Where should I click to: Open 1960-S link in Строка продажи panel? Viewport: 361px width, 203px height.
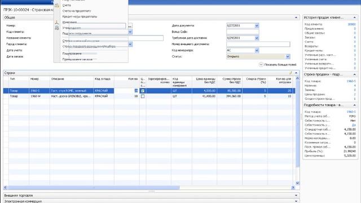[351, 81]
